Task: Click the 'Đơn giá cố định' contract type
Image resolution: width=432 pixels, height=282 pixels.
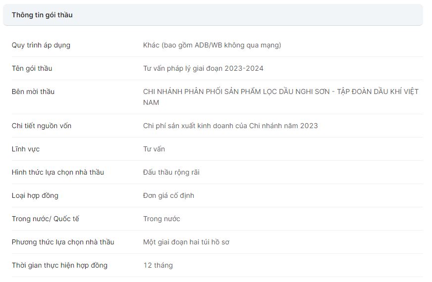Action: 168,195
